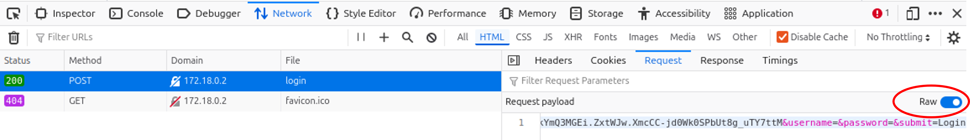Viewport: 970px width, 140px height.
Task: Open request blocking icon
Action: pyautogui.click(x=431, y=37)
